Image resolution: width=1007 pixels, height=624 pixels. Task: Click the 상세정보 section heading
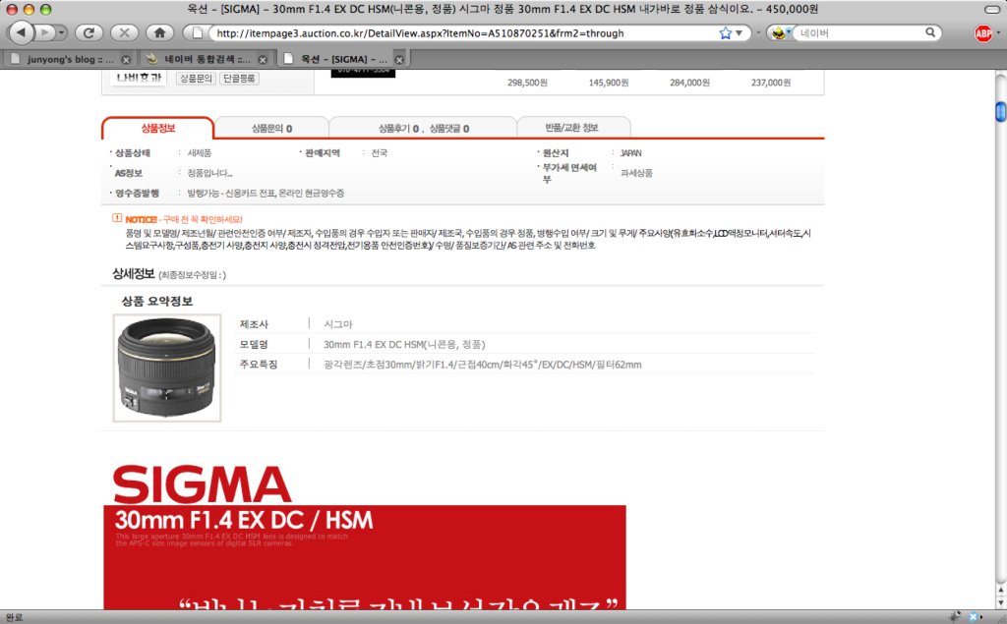click(x=134, y=274)
